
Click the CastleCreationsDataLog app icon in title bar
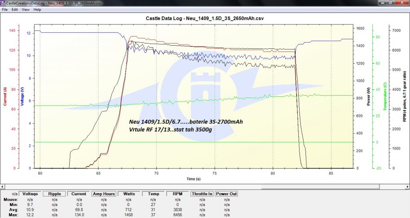(3, 3)
